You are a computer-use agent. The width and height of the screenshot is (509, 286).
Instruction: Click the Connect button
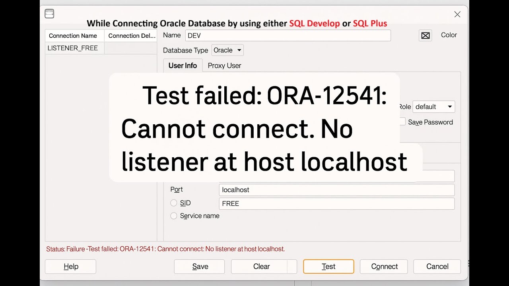384,267
